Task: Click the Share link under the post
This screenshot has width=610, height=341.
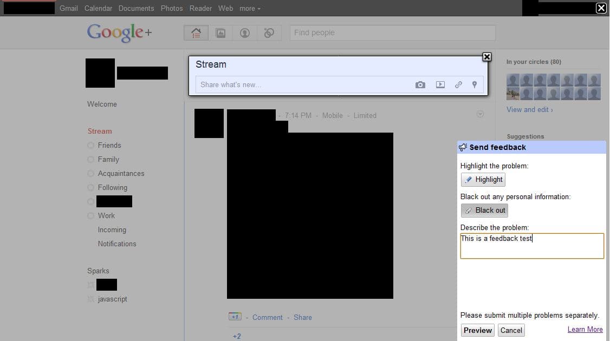Action: click(x=303, y=317)
